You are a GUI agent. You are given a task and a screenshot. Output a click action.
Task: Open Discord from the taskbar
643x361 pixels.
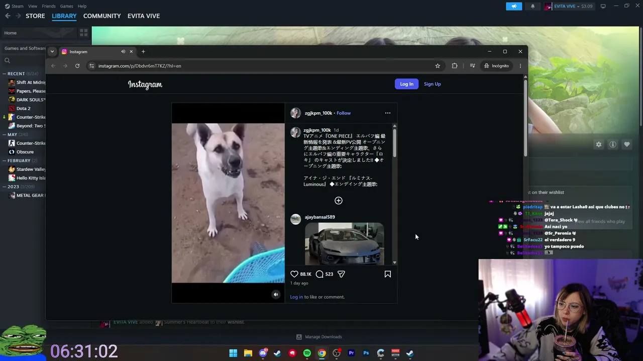coord(263,353)
